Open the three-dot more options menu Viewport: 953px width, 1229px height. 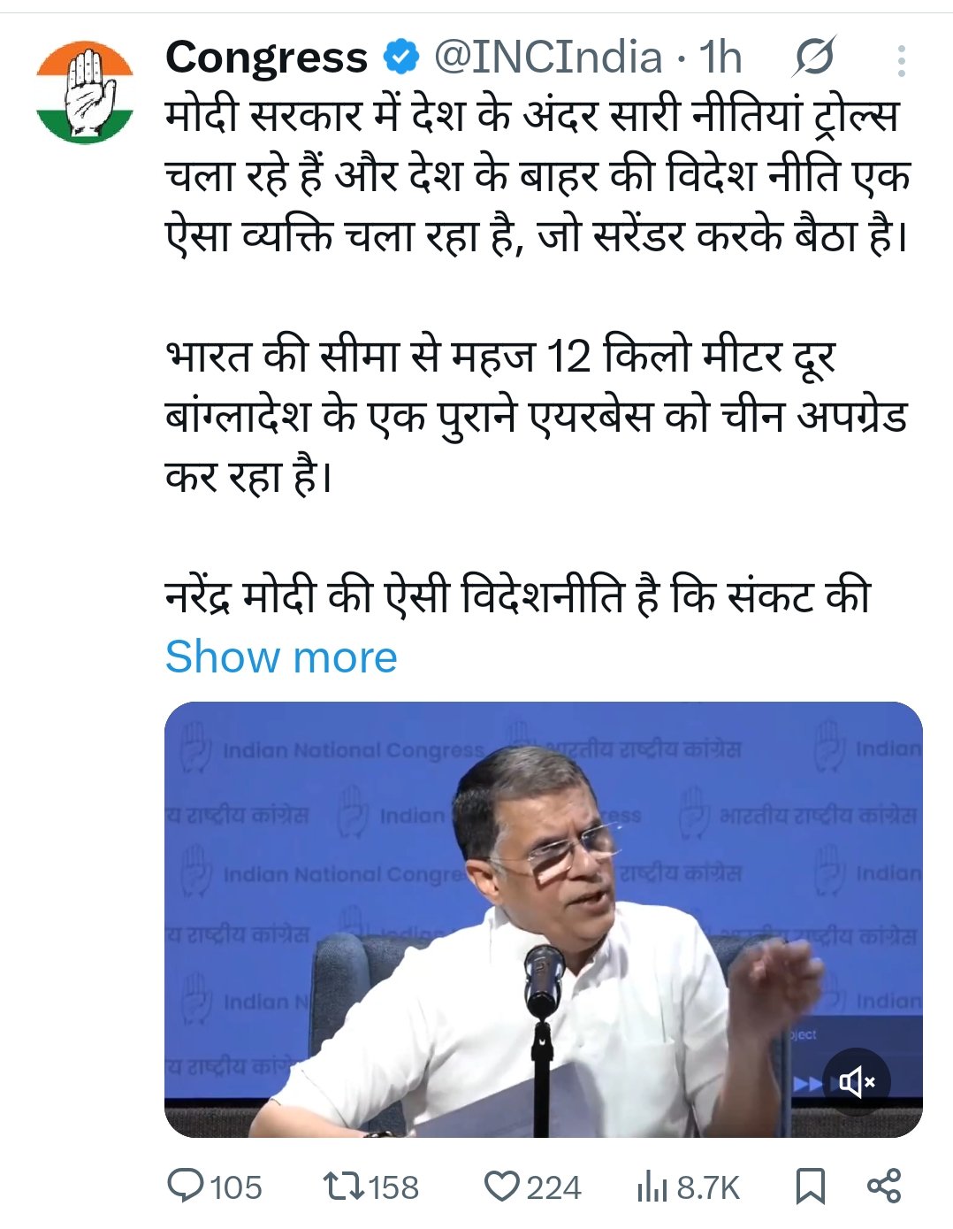click(x=900, y=60)
